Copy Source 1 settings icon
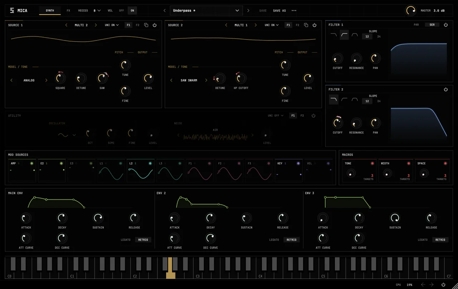Image resolution: width=458 pixels, height=289 pixels. click(146, 25)
